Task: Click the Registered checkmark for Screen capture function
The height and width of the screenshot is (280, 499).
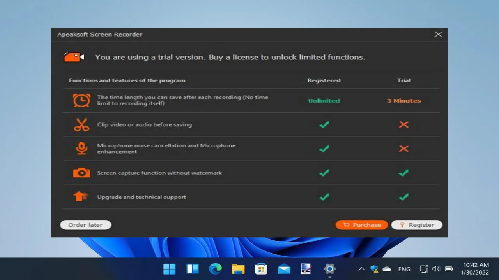Action: (x=324, y=173)
